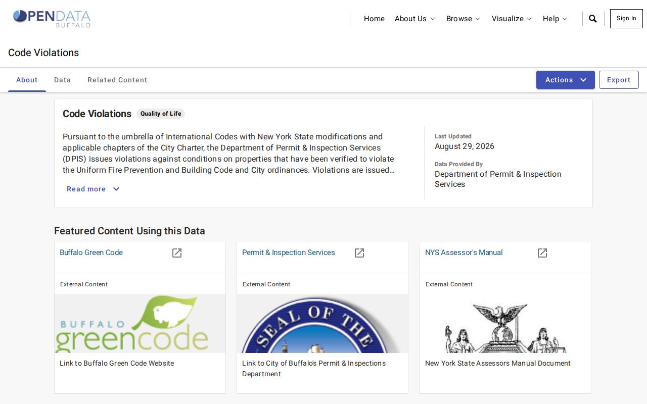This screenshot has height=404, width=647.
Task: Click the Code Violations page title
Action: tap(43, 53)
